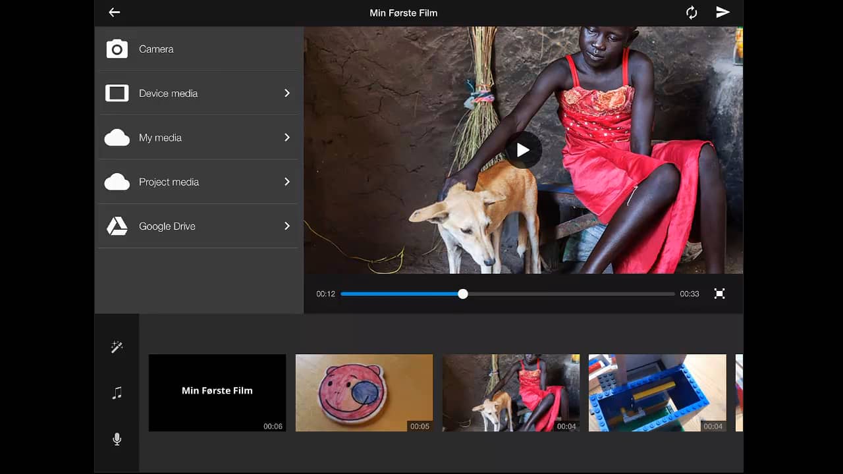
Task: Select the Camera label
Action: (x=156, y=49)
